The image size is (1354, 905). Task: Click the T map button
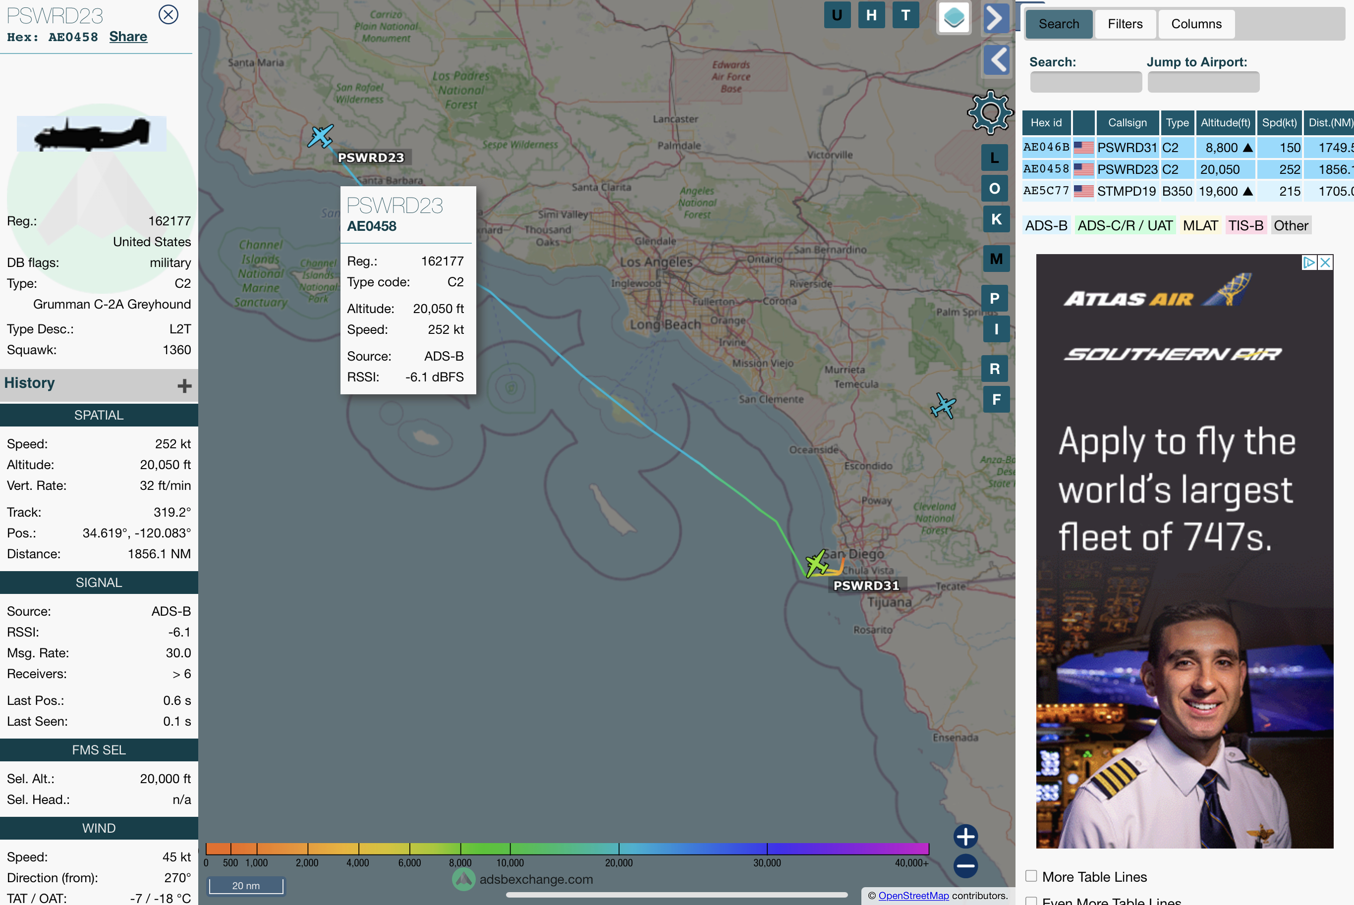(x=905, y=15)
